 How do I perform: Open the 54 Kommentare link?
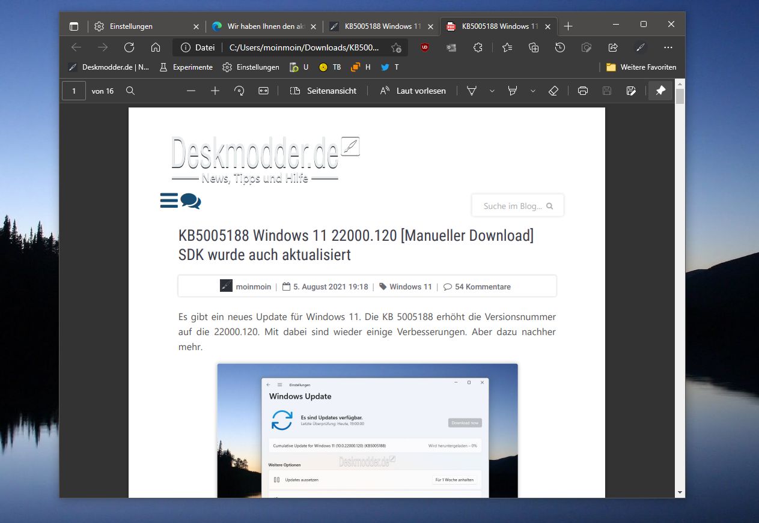(x=483, y=286)
